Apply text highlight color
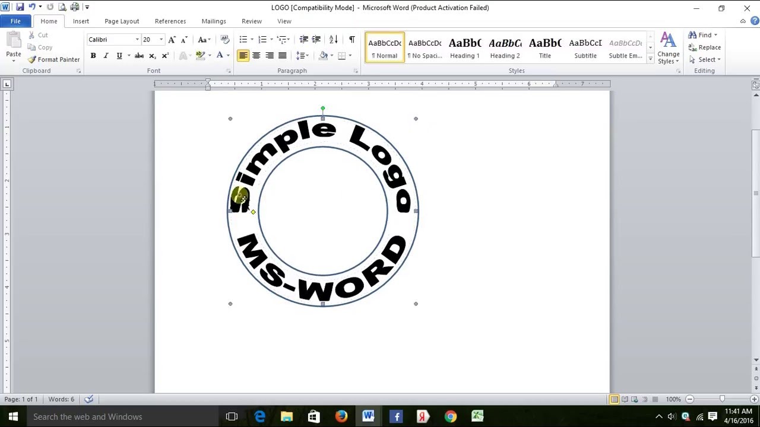The width and height of the screenshot is (760, 427). tap(200, 56)
